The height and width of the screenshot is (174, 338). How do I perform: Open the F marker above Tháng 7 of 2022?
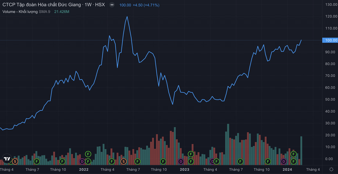(137, 161)
